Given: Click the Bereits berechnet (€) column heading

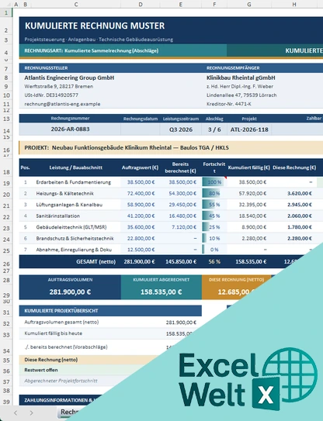Looking at the screenshot, I should tap(180, 167).
